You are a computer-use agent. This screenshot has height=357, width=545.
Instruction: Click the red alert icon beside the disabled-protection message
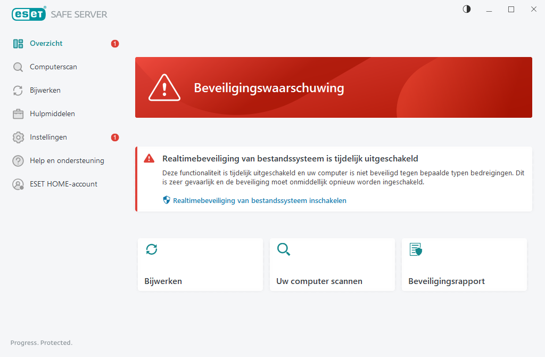pyautogui.click(x=150, y=158)
